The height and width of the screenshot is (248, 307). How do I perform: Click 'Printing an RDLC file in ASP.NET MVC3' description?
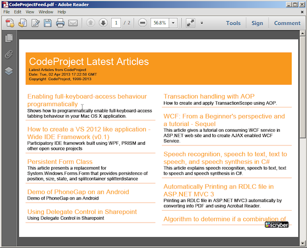[223, 203]
